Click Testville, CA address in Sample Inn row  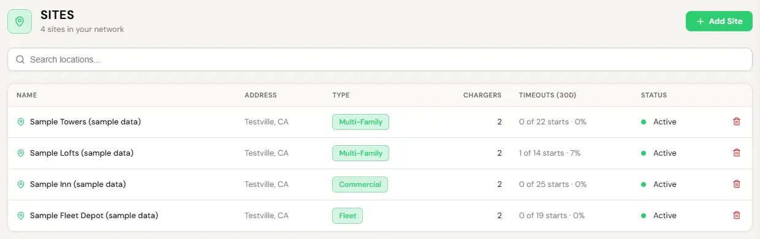267,184
